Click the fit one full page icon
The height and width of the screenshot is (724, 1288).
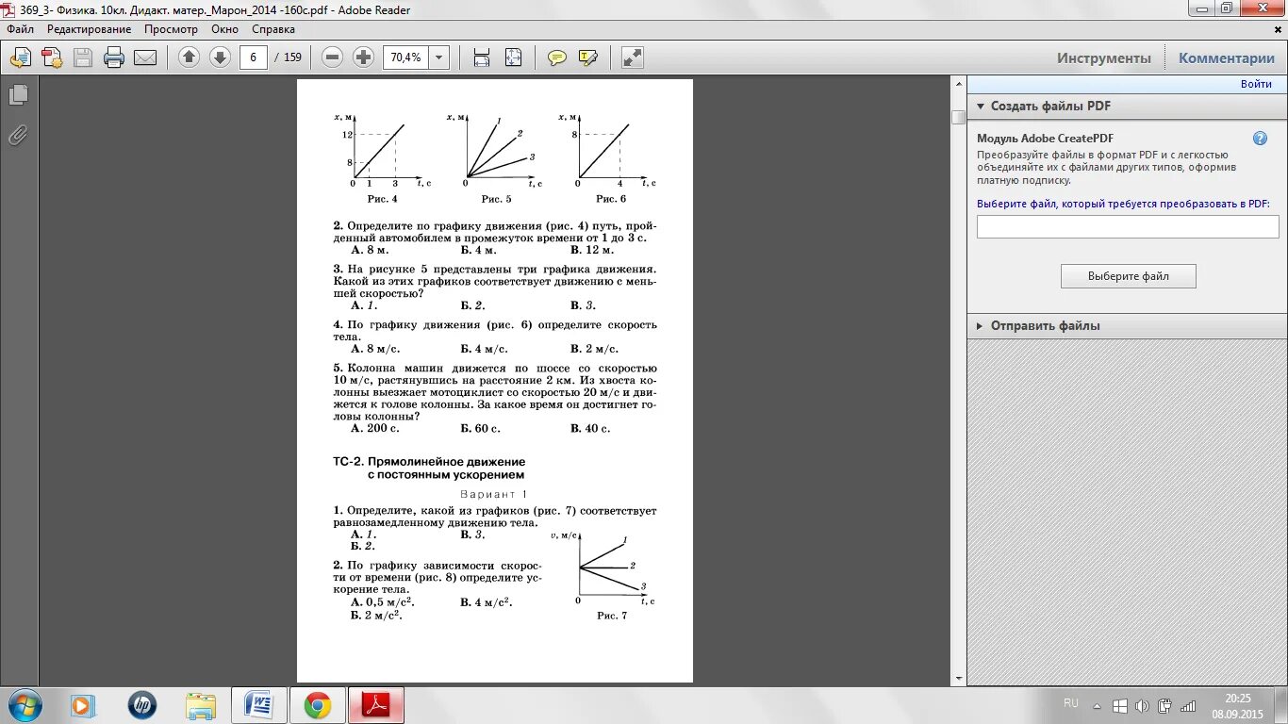click(513, 58)
